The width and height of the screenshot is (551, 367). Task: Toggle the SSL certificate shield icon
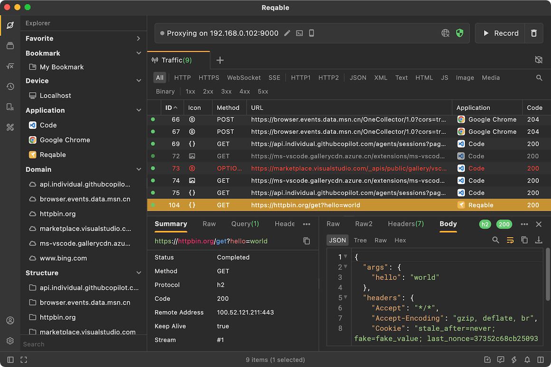460,33
